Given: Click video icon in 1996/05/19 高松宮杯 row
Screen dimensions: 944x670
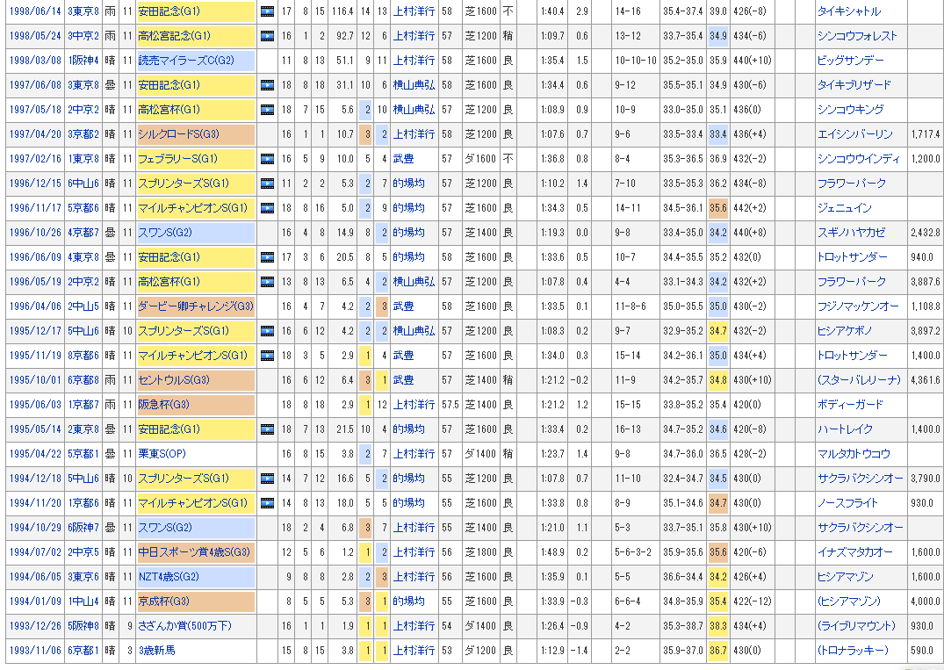Looking at the screenshot, I should click(268, 282).
